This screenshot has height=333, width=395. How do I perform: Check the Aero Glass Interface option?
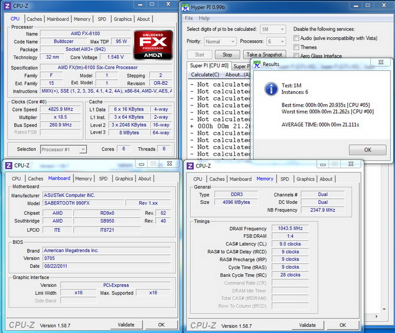click(296, 56)
